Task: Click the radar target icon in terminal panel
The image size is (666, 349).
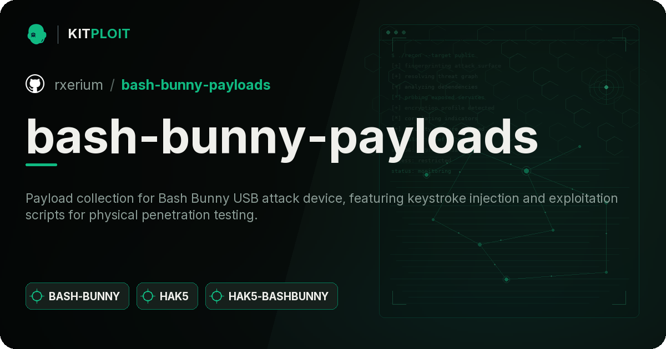Action: click(x=606, y=87)
